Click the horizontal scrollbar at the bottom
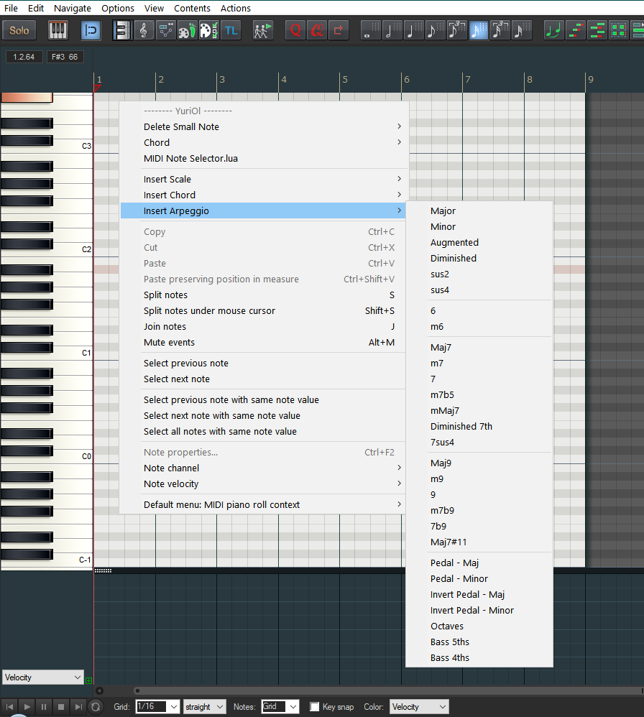This screenshot has height=717, width=644. [359, 690]
